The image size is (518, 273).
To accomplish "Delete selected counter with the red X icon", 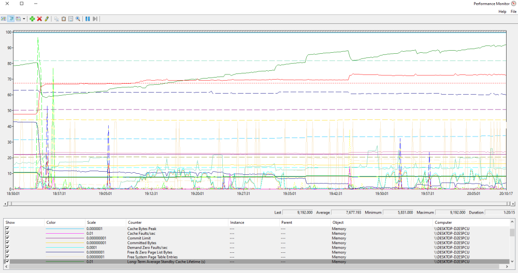I will tap(39, 19).
